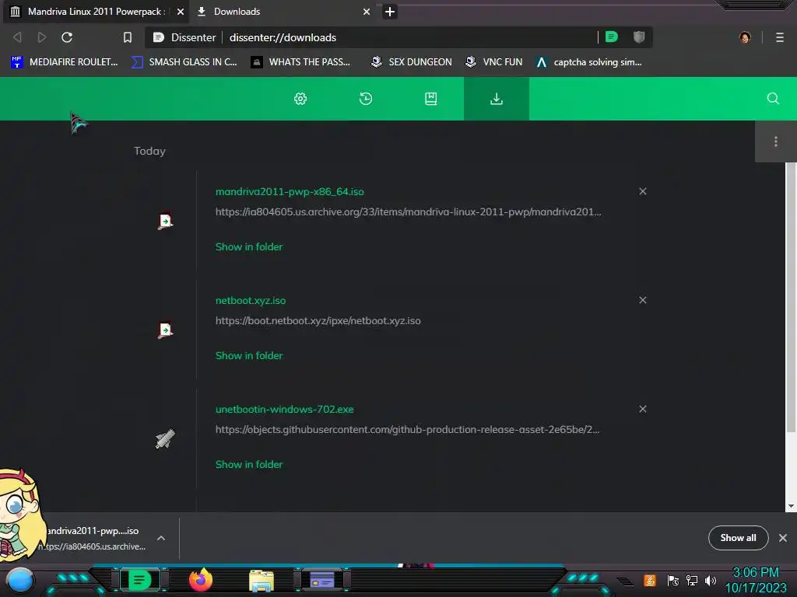This screenshot has height=597, width=797.
Task: Open a new tab with plus button
Action: click(x=390, y=12)
